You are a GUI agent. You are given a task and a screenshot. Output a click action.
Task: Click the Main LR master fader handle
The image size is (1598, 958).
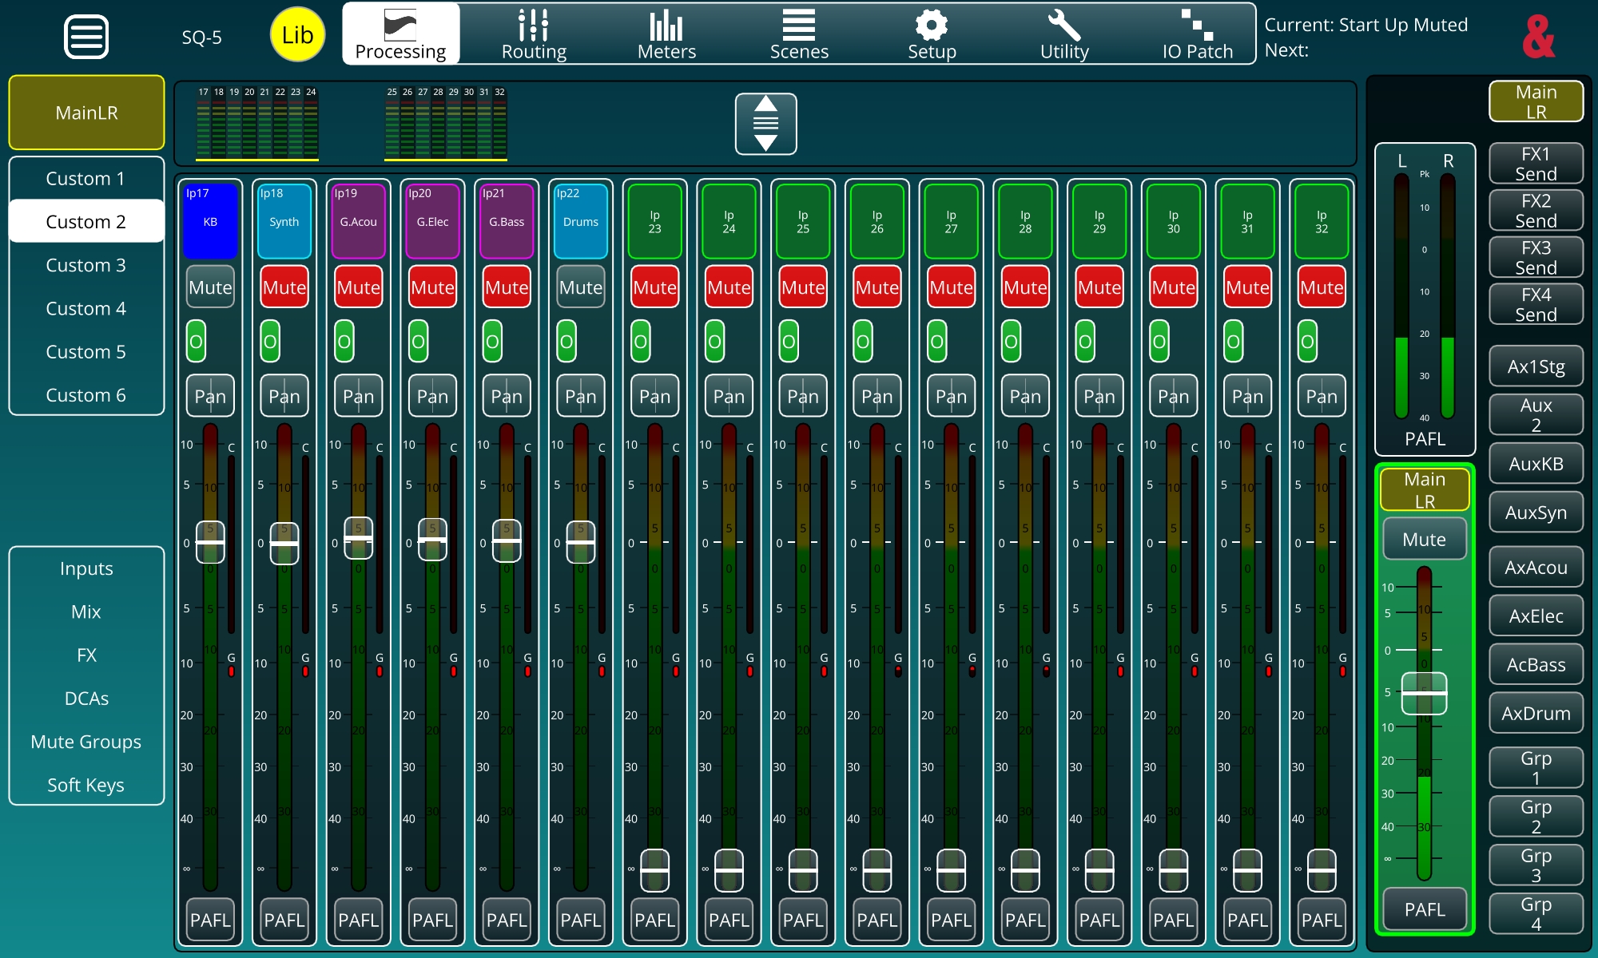pyautogui.click(x=1424, y=693)
